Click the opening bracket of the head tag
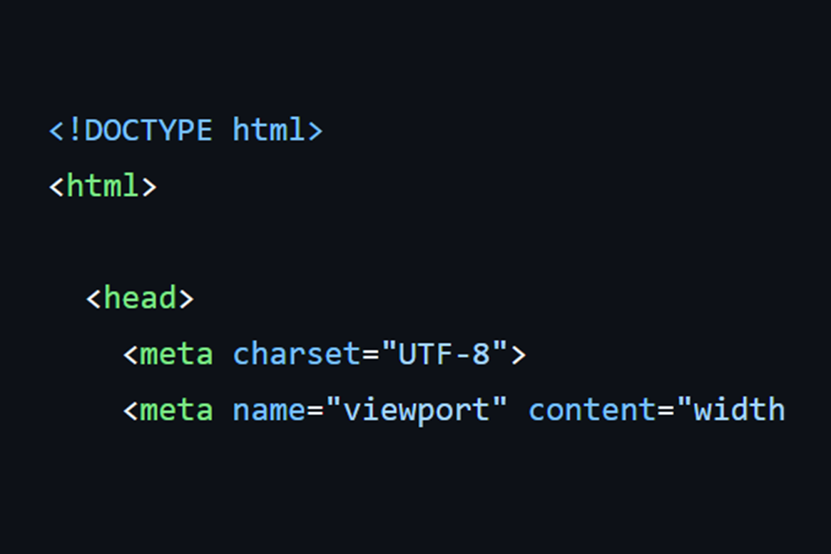Image resolution: width=831 pixels, height=554 pixels. point(93,299)
